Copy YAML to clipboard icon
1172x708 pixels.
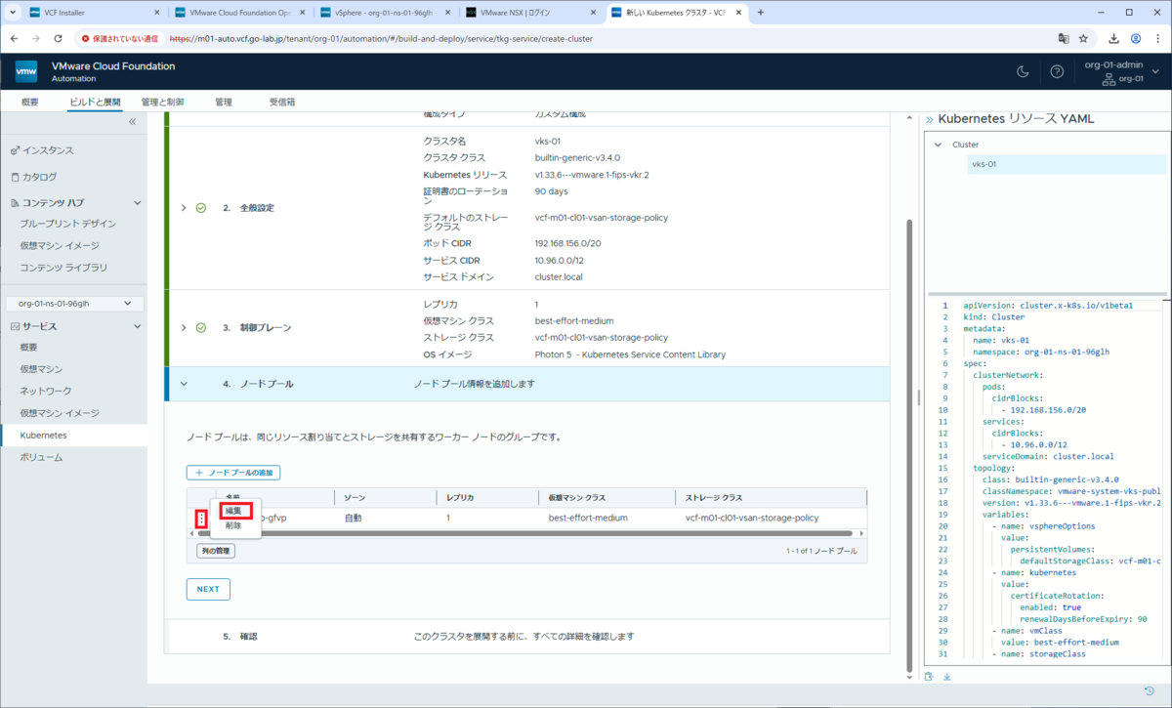pyautogui.click(x=929, y=677)
